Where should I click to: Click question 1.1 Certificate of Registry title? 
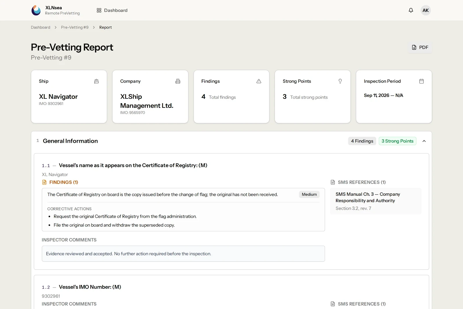pos(133,165)
